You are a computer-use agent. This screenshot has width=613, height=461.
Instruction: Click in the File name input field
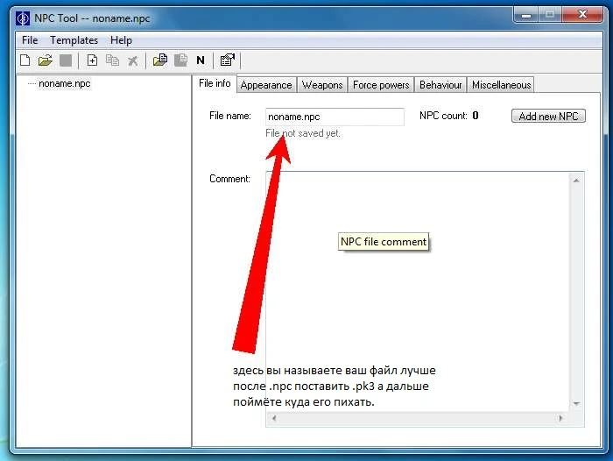click(335, 117)
